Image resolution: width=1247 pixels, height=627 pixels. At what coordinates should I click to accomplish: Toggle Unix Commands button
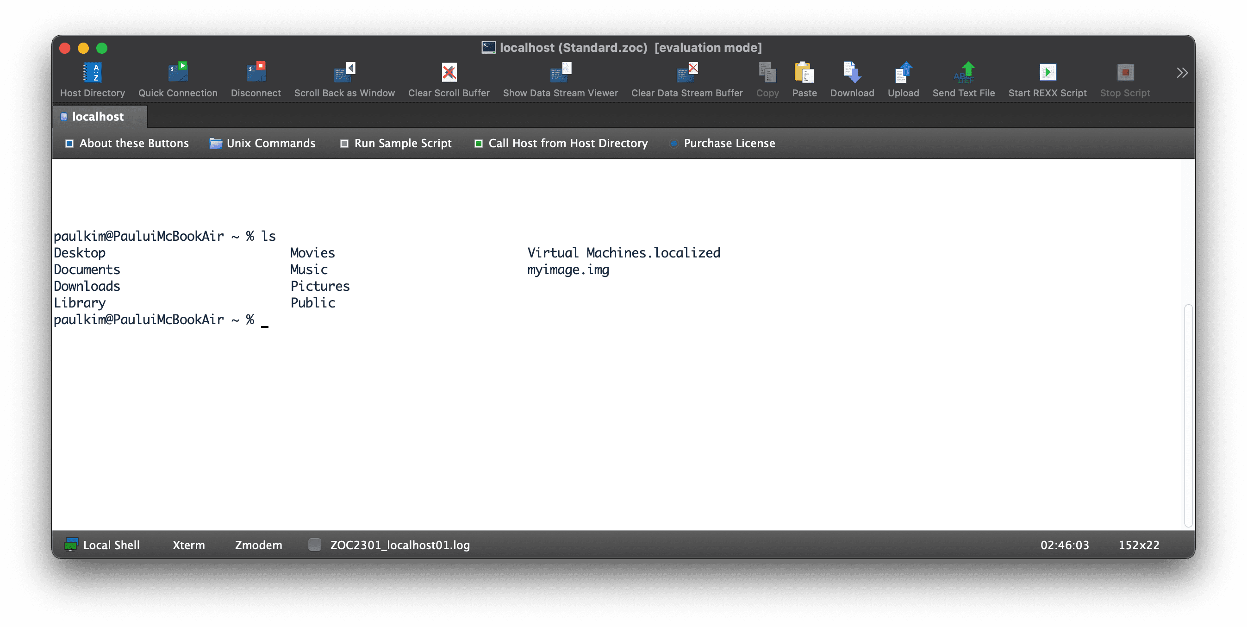[264, 143]
